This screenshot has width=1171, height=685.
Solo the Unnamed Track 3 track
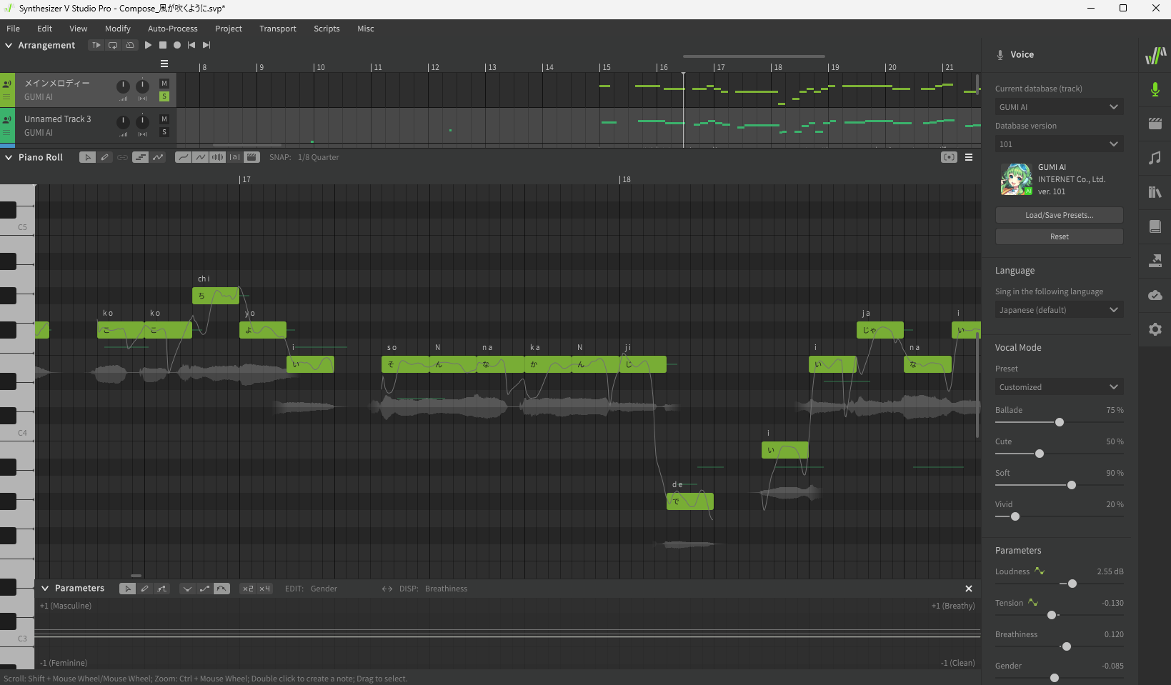(164, 132)
